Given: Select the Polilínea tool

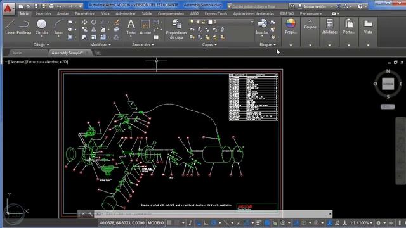Looking at the screenshot, I should [x=24, y=27].
